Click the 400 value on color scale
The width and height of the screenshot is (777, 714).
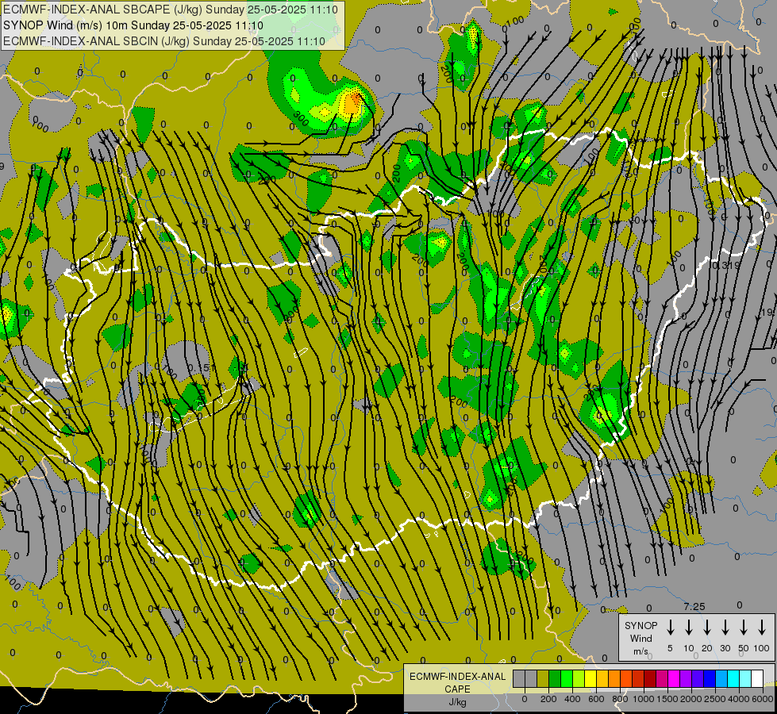point(572,699)
